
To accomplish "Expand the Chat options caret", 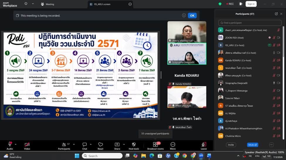I will click(91, 145).
